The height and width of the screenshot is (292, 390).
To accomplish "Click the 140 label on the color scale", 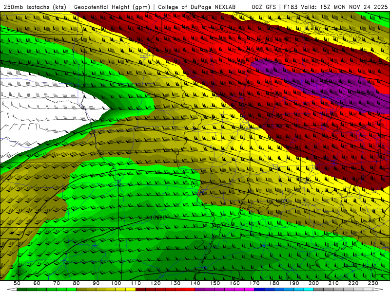I will click(195, 283).
